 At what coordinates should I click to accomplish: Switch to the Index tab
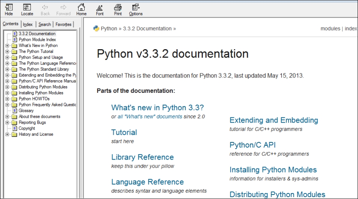[x=28, y=24]
